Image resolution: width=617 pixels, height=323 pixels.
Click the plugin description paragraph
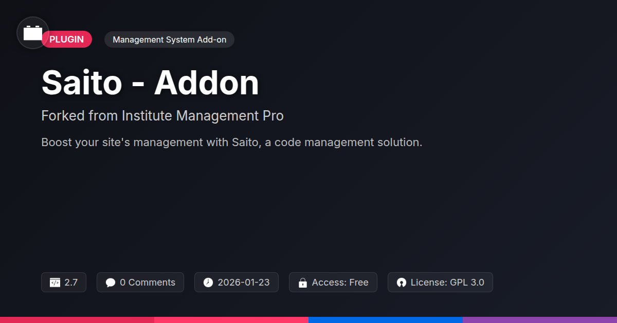(x=231, y=142)
